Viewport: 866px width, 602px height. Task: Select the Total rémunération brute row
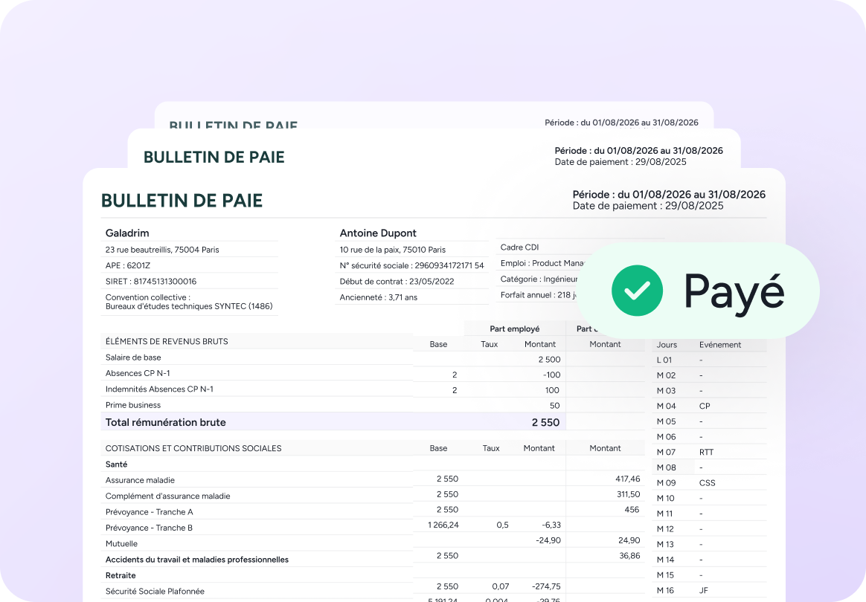click(x=166, y=422)
